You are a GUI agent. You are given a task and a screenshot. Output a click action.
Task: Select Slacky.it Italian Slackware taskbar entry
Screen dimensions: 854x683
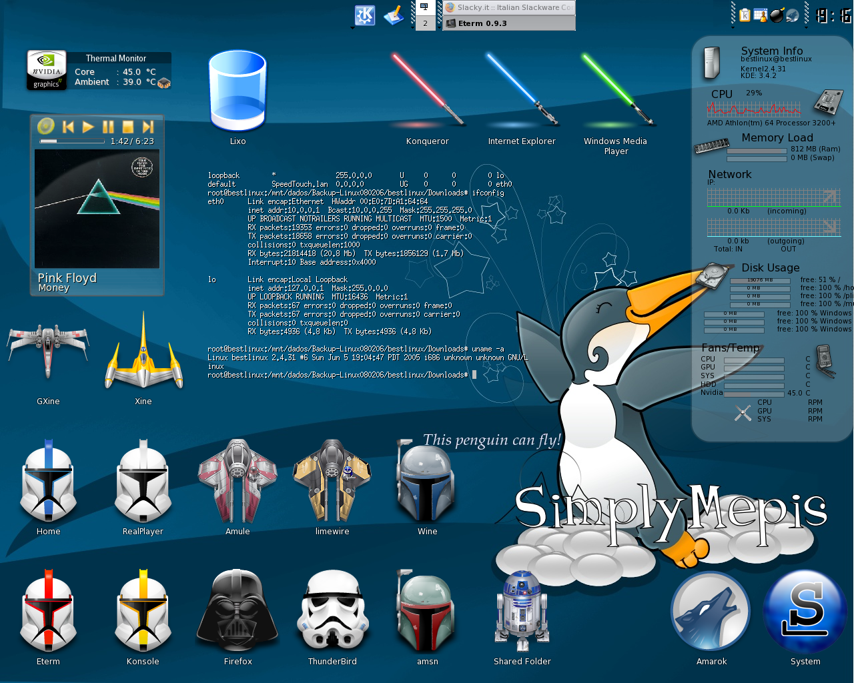[509, 7]
